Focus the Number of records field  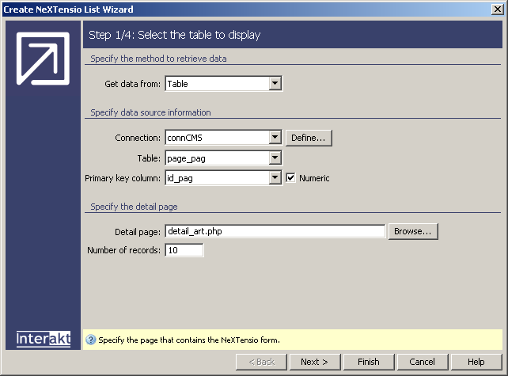pos(184,251)
